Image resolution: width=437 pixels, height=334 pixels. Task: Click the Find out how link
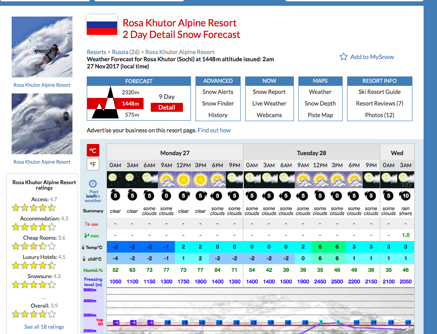(x=214, y=131)
